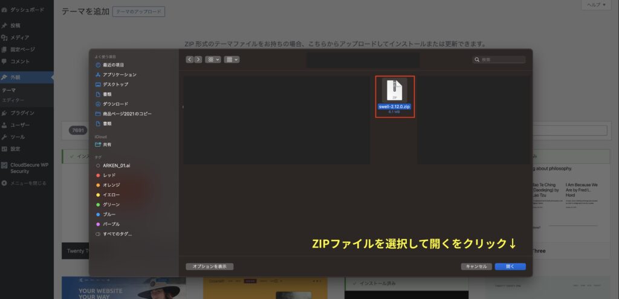Show all tags with すべてのタグ
619x299 pixels.
click(x=117, y=234)
